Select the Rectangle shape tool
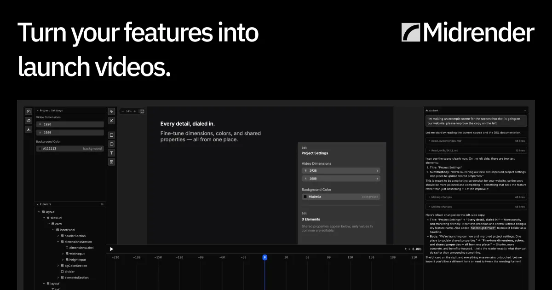The image size is (552, 290). tap(111, 135)
